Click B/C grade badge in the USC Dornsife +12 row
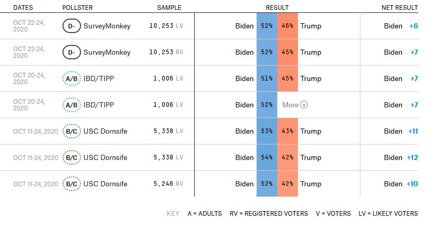The image size is (427, 225). 72,157
